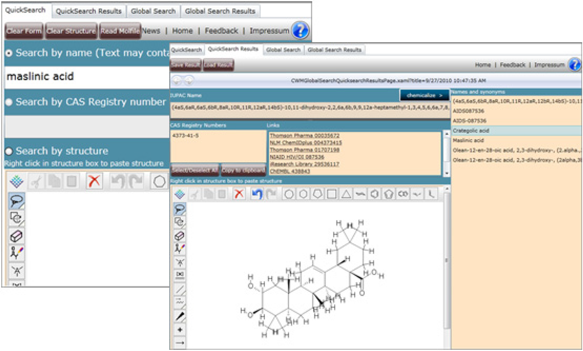Click the undo arrow in results editor

pos(257,194)
